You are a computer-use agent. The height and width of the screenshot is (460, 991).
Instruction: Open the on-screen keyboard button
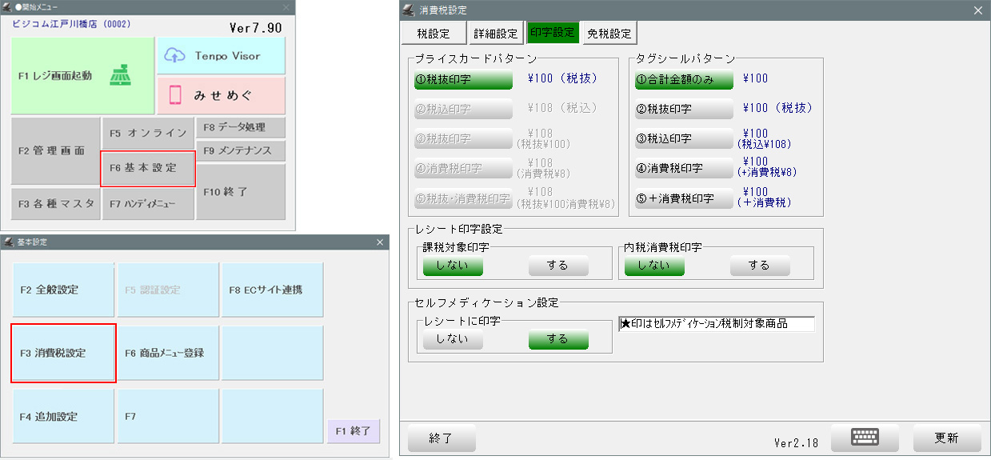(x=865, y=438)
